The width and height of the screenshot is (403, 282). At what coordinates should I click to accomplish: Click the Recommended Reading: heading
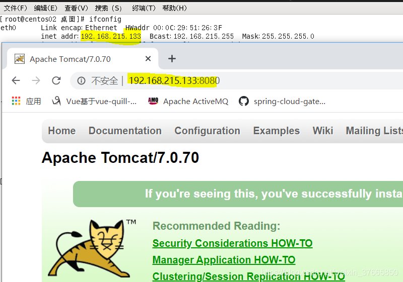(217, 226)
